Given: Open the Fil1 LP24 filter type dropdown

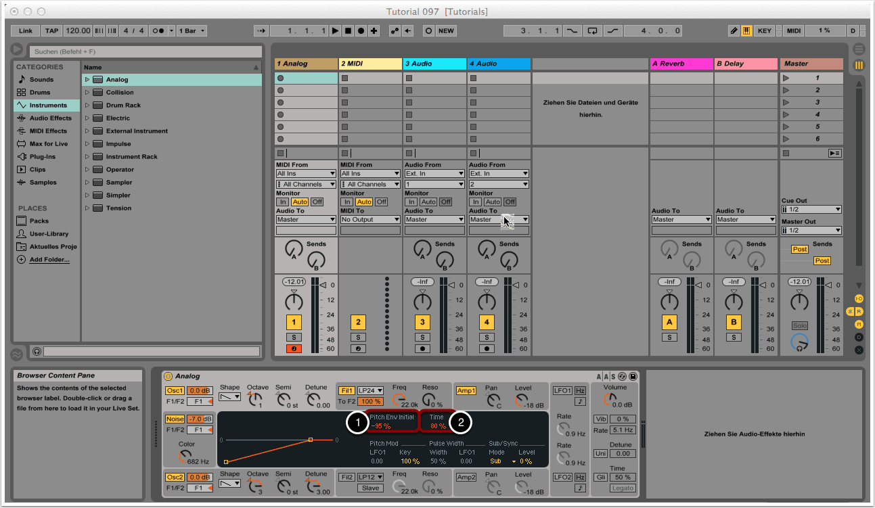Looking at the screenshot, I should pos(370,391).
